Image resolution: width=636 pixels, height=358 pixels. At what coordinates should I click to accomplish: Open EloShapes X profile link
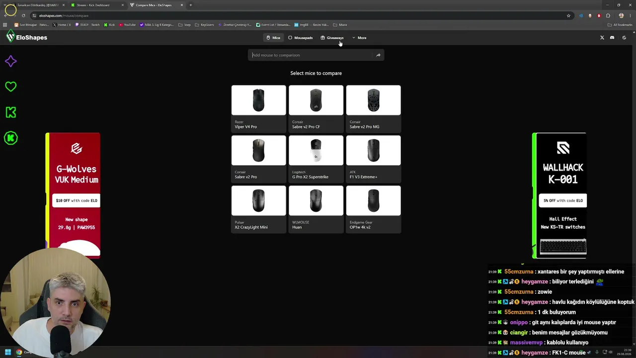pyautogui.click(x=602, y=38)
